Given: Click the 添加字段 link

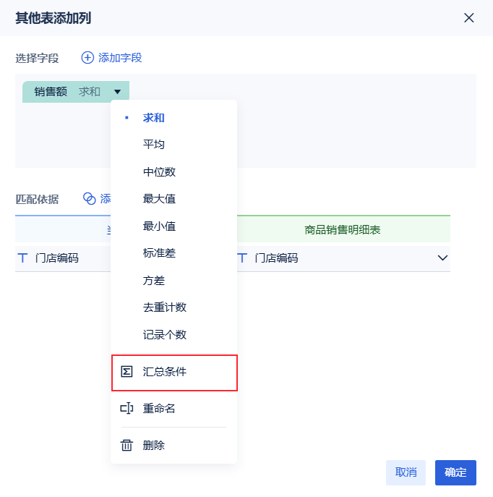Looking at the screenshot, I should point(120,58).
